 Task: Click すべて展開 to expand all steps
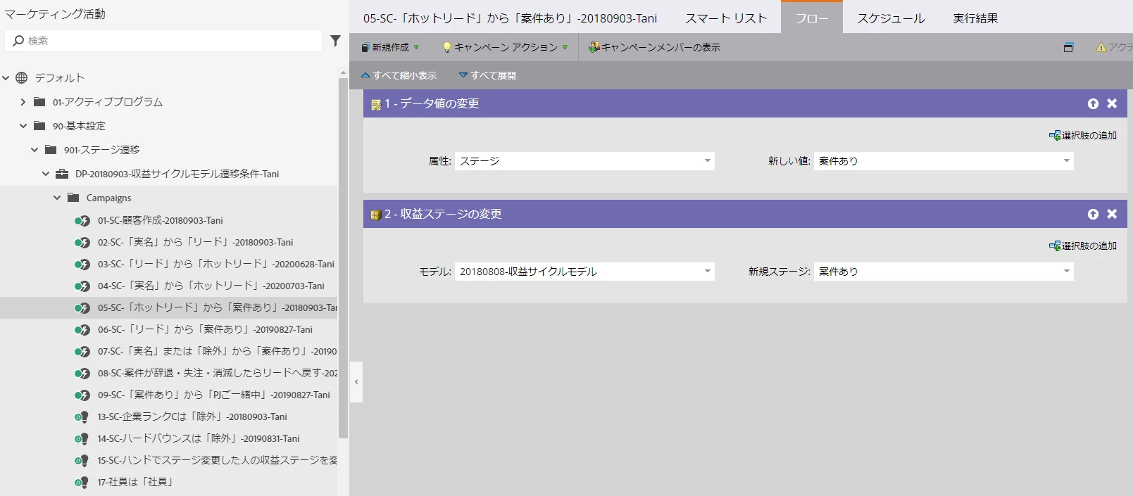(487, 75)
